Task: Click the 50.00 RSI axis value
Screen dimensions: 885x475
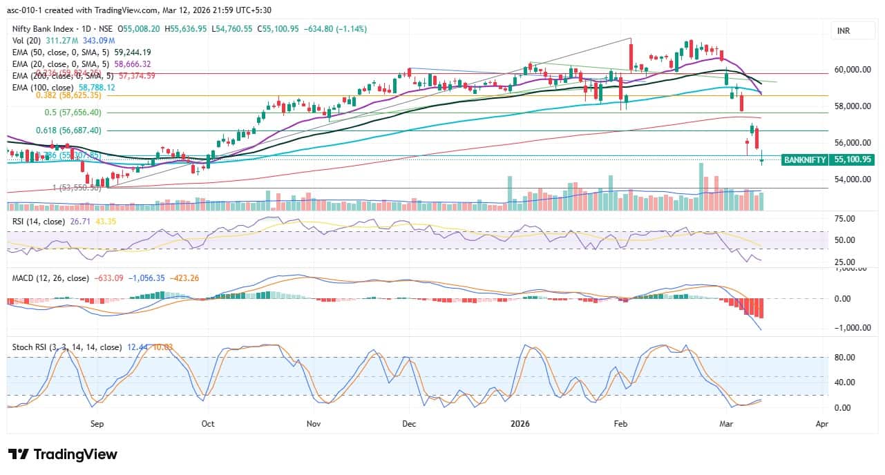Action: tap(845, 240)
